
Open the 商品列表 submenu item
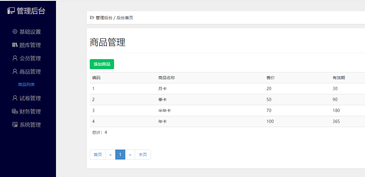(x=26, y=85)
